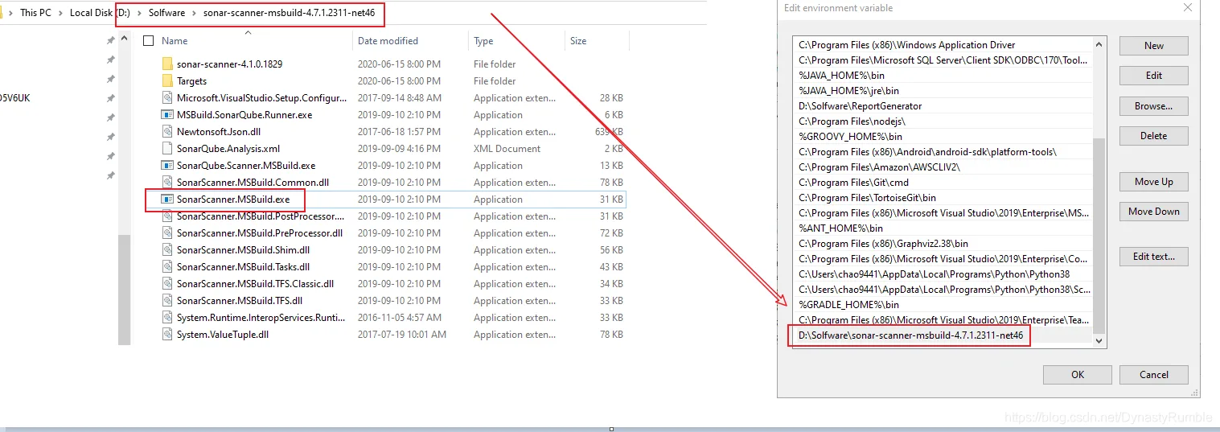This screenshot has height=432, width=1220.
Task: Click sonar-scanner-4.1.0.1829 folder icon
Action: [x=167, y=64]
